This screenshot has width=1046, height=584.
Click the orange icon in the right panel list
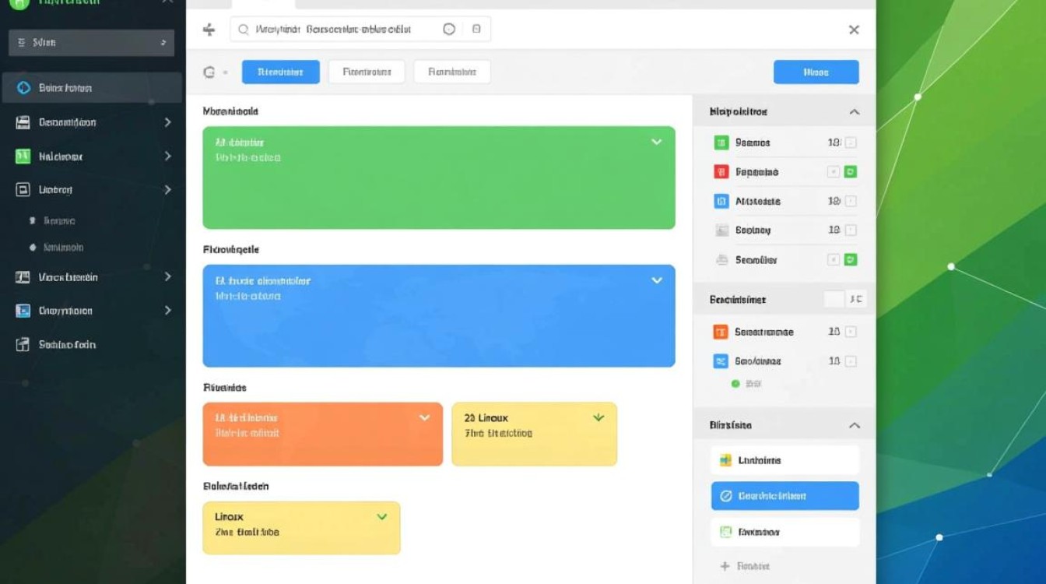point(720,332)
